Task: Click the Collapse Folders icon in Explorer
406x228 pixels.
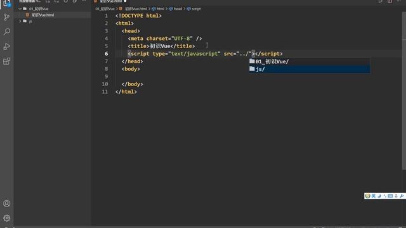Action: point(75,1)
